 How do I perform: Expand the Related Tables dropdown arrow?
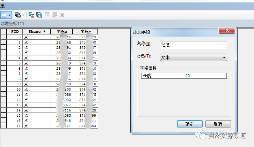tap(23, 15)
